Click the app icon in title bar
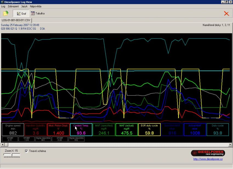This screenshot has height=169, width=233. (x=2, y=2)
